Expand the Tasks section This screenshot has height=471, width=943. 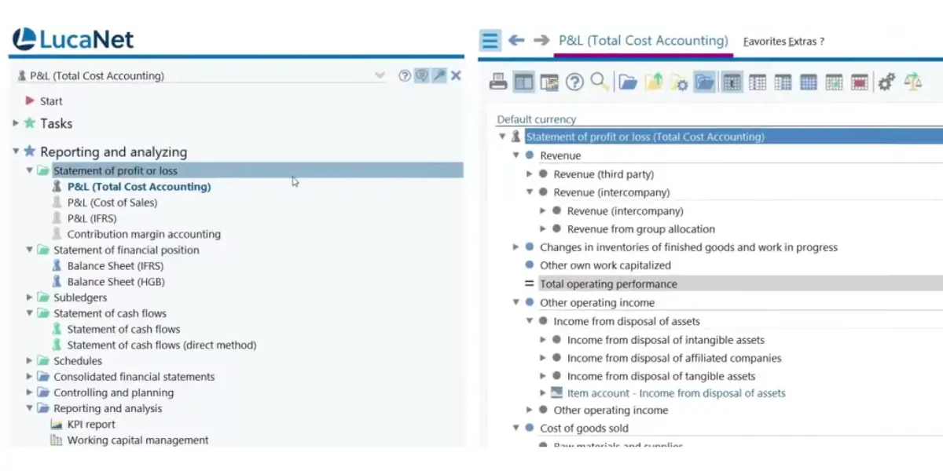pos(16,123)
